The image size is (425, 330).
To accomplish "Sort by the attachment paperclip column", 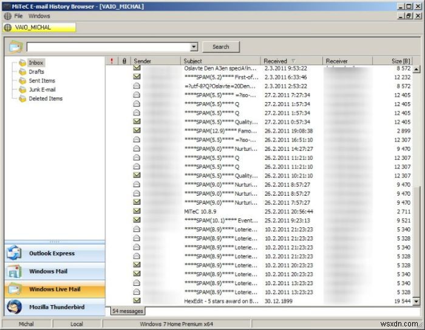I will tap(124, 61).
